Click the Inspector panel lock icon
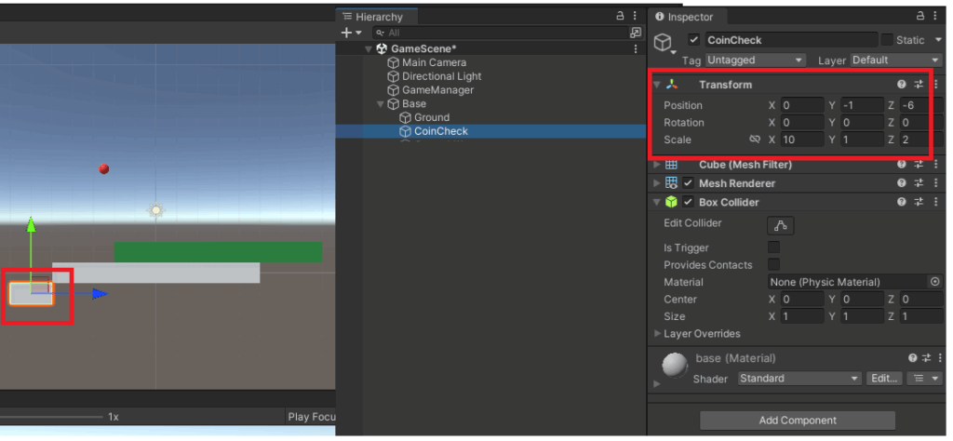 920,16
